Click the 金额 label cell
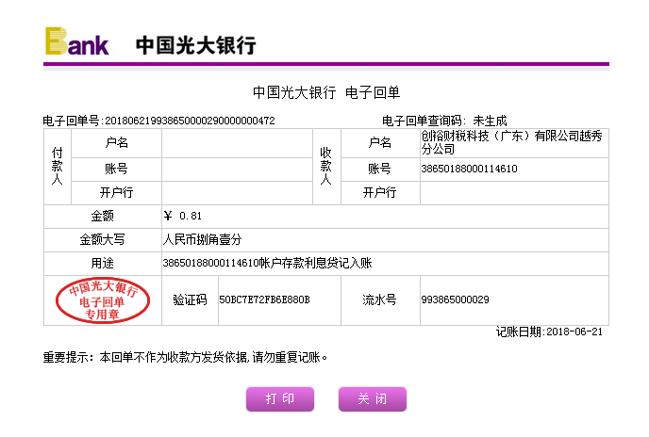This screenshot has width=649, height=437. coord(102,216)
